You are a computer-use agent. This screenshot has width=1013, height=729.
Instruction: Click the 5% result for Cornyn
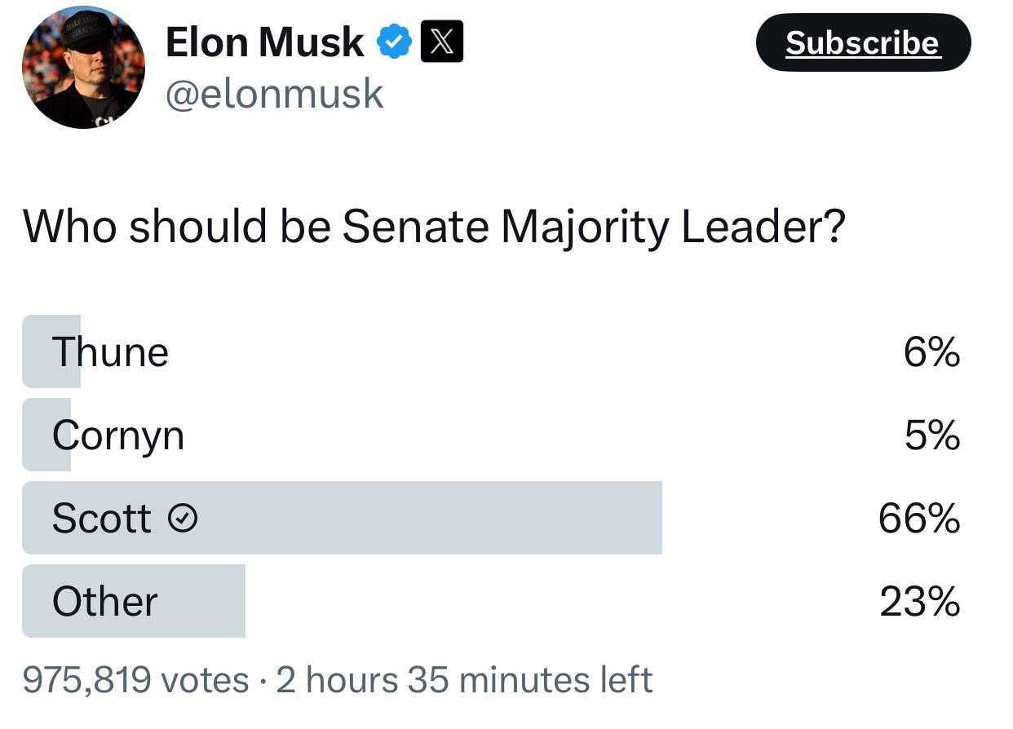pyautogui.click(x=931, y=436)
